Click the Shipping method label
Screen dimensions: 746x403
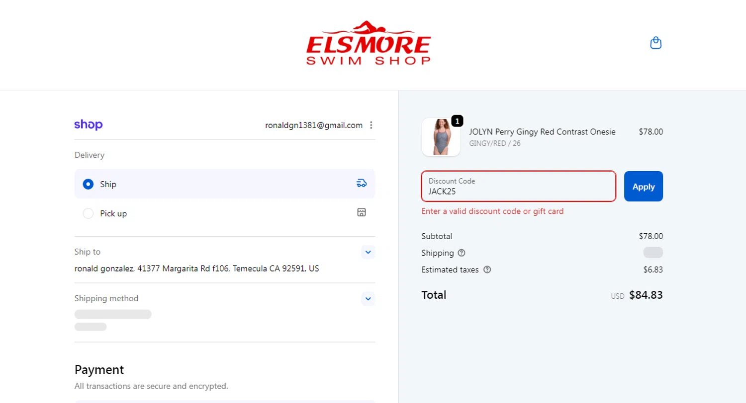pyautogui.click(x=106, y=298)
